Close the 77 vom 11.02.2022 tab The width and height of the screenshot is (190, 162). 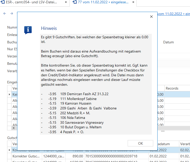point(133,2)
